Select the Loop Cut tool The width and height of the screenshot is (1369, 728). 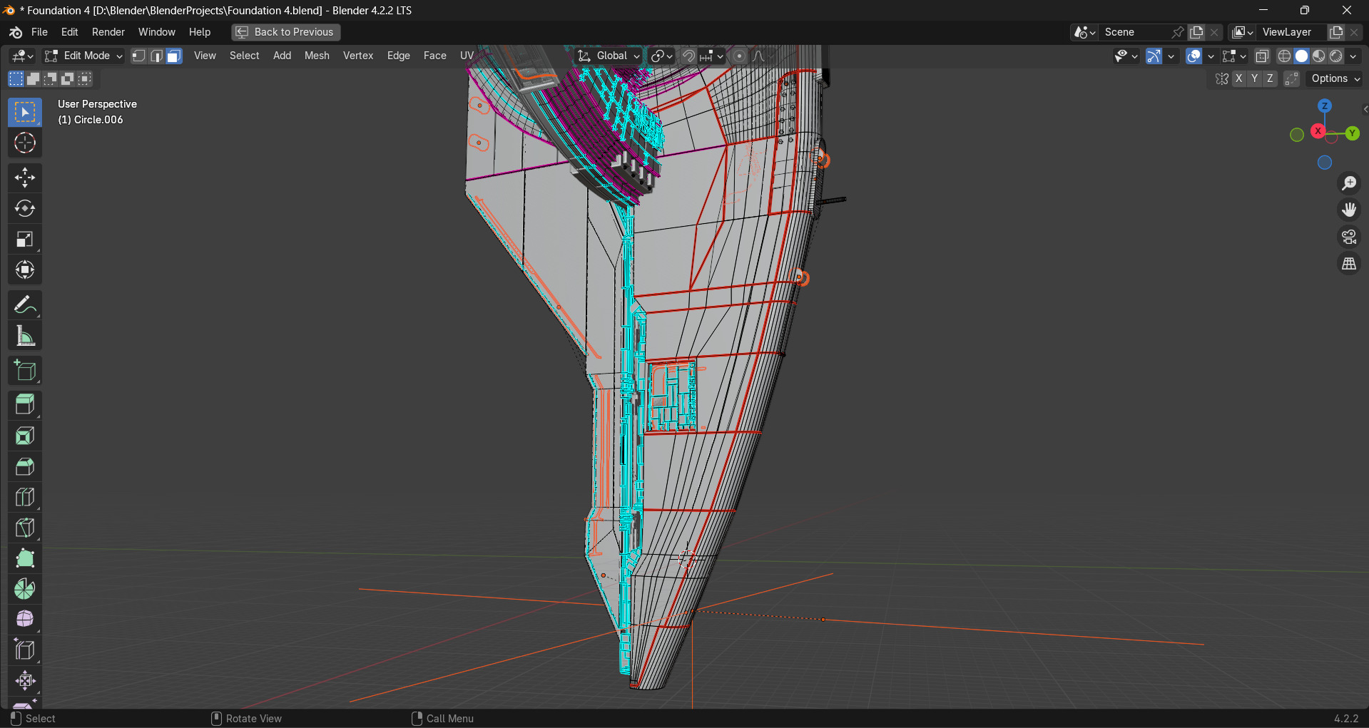coord(25,498)
